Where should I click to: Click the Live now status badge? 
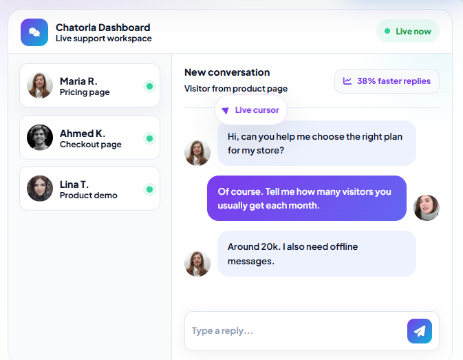coord(408,31)
